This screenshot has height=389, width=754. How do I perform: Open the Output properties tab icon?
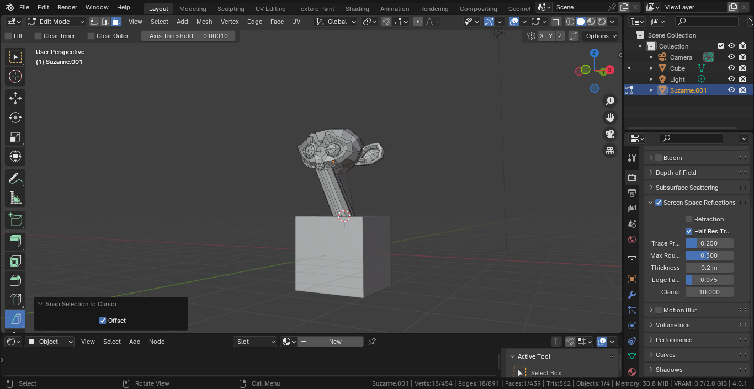(x=632, y=193)
